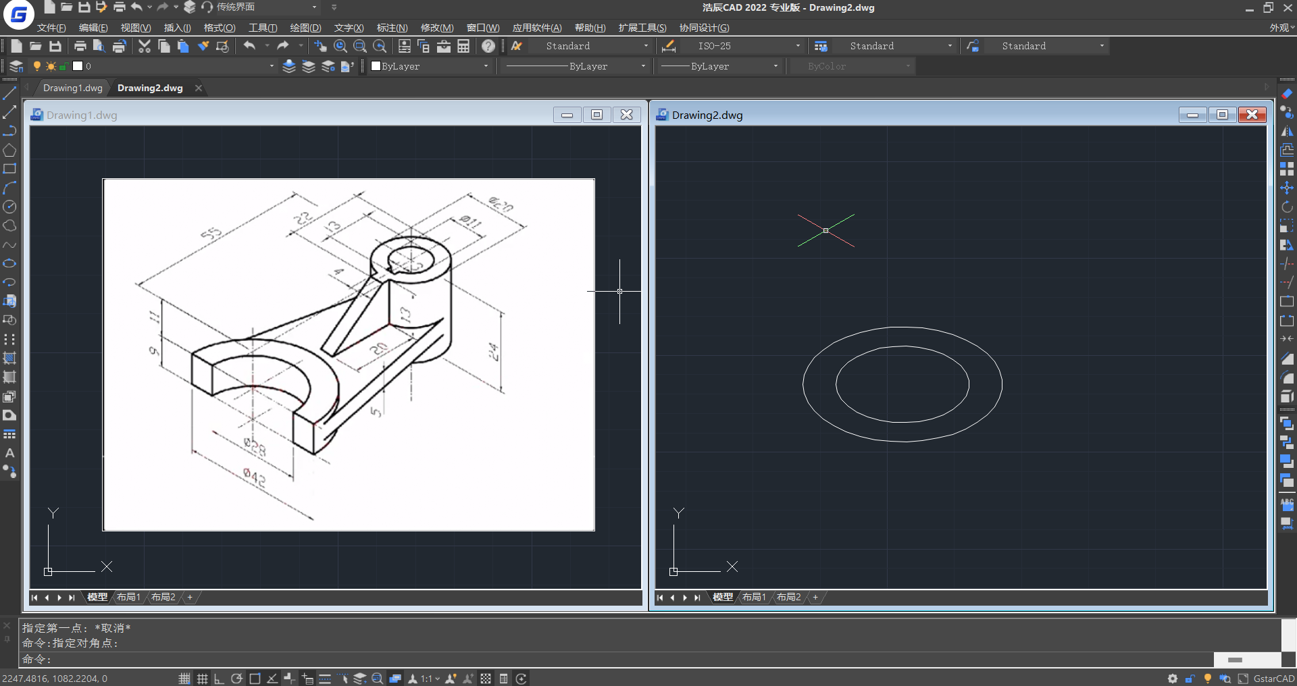Image resolution: width=1297 pixels, height=686 pixels.
Task: Click the isometric drawing image in Drawing1
Action: coord(349,354)
